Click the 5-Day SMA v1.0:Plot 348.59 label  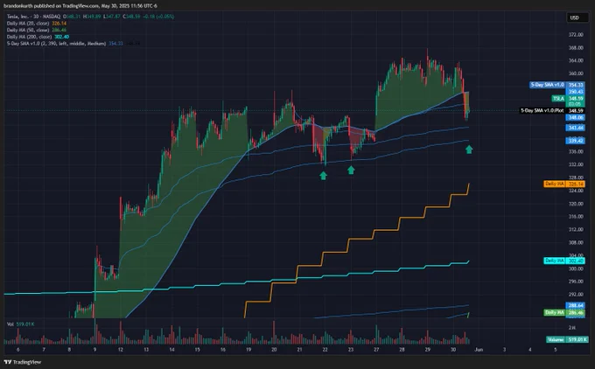point(552,111)
